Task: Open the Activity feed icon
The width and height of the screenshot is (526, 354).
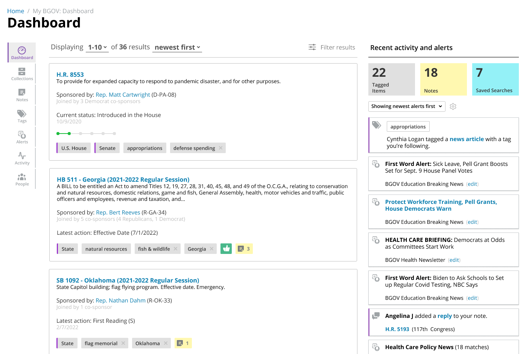Action: click(21, 158)
